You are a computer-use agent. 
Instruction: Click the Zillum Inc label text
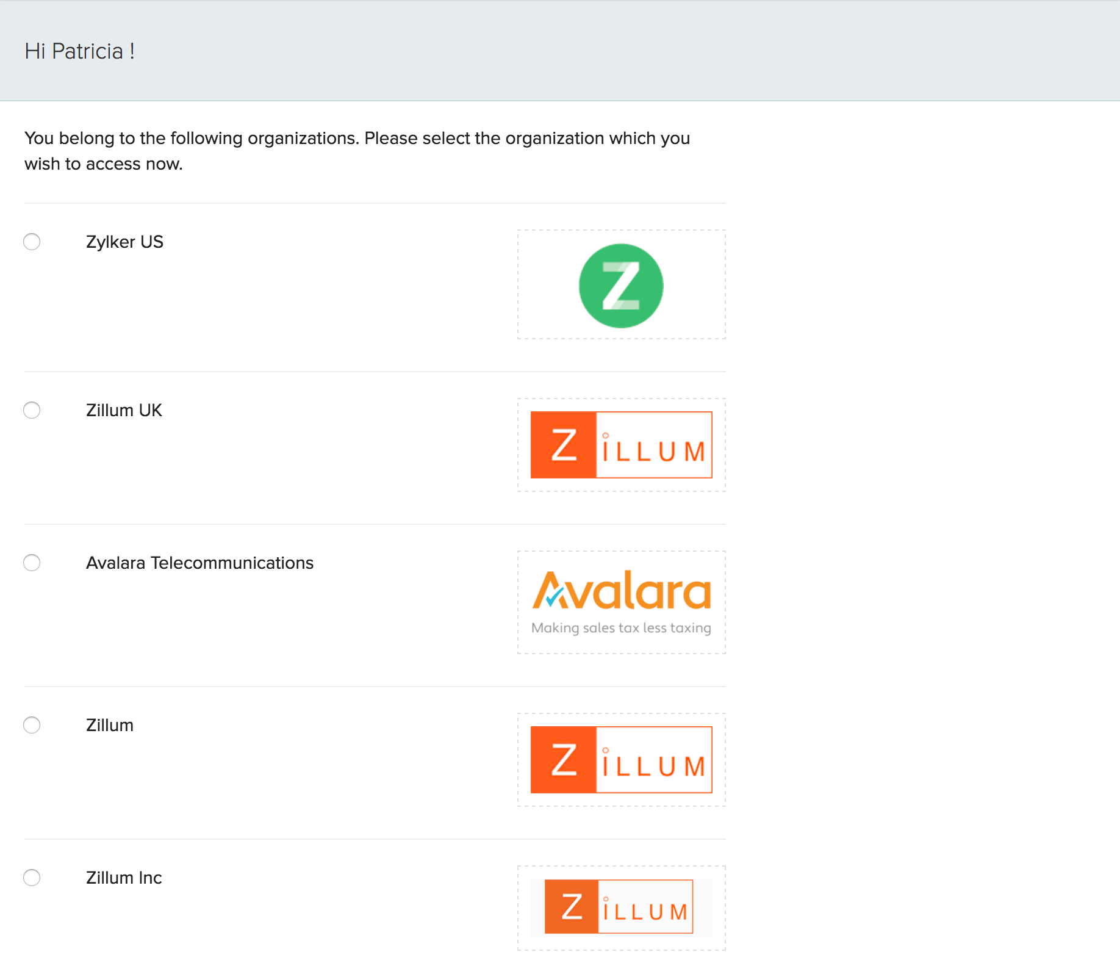123,878
